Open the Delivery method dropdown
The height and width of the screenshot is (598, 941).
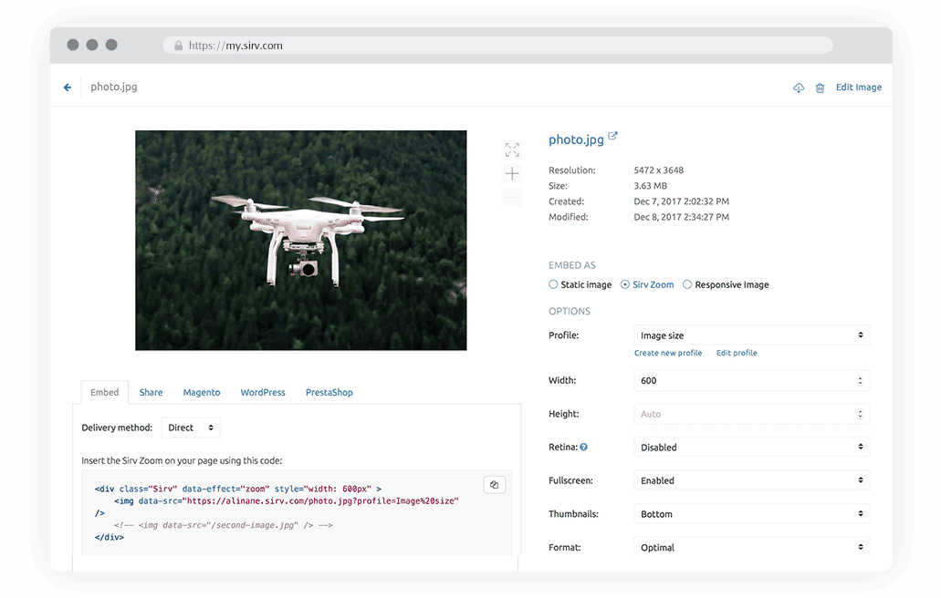[x=191, y=428]
